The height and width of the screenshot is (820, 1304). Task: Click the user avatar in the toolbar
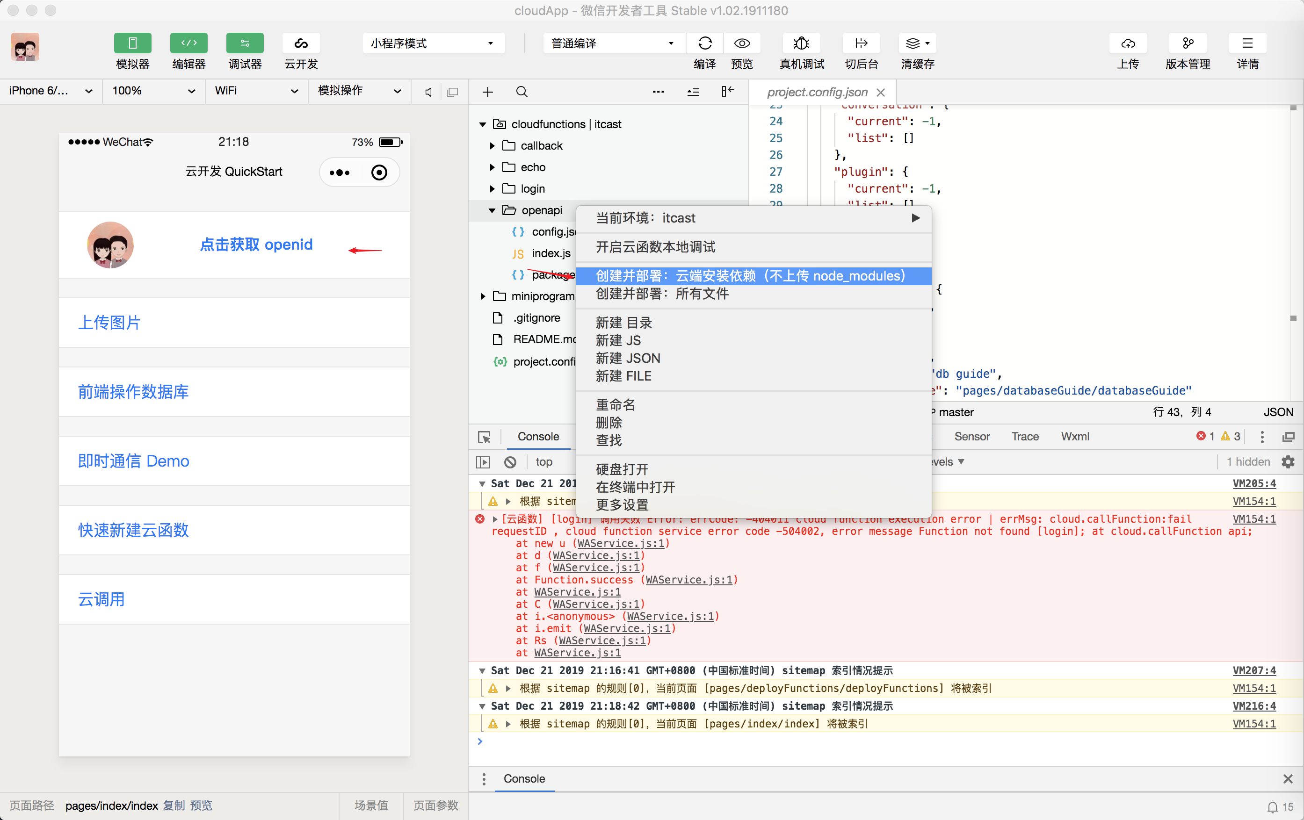click(x=25, y=47)
